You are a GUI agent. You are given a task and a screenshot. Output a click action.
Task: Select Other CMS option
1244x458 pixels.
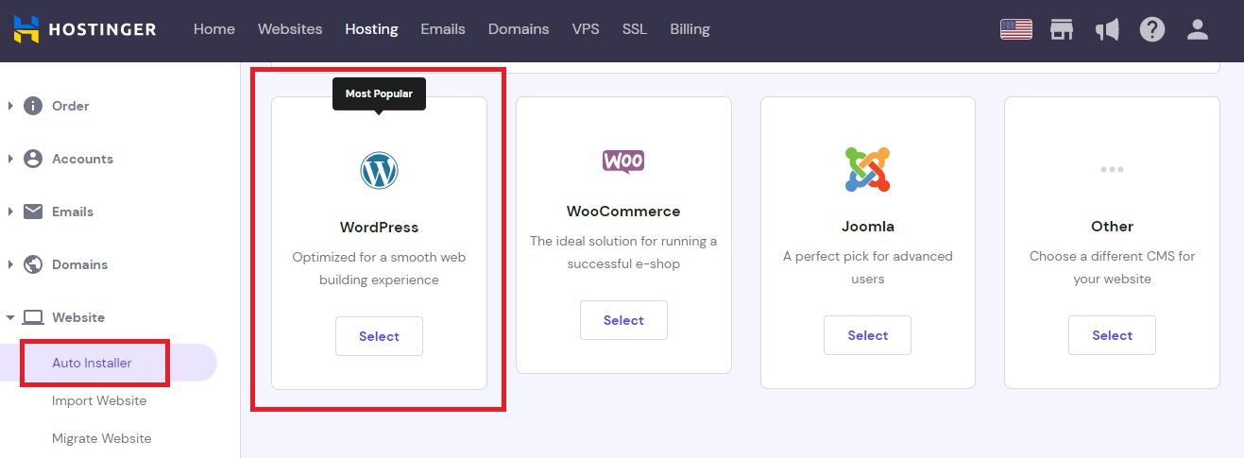point(1112,335)
